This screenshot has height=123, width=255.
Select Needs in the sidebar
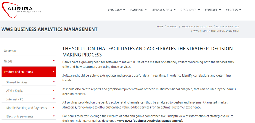point(29,61)
